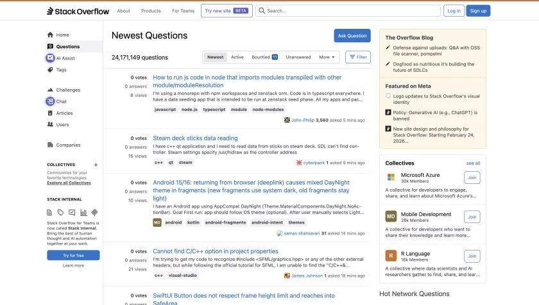Join the Microsoft Azure collective
Viewport: 539px width, 305px height.
[x=472, y=177]
